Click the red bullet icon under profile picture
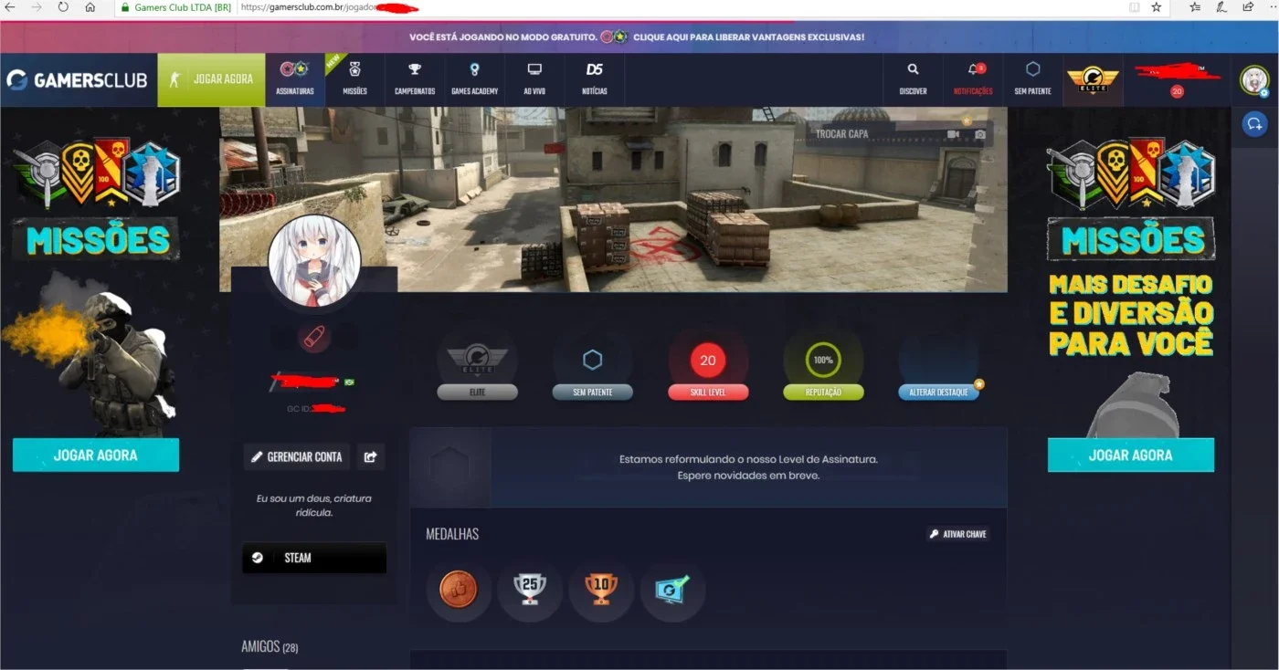 click(x=314, y=338)
